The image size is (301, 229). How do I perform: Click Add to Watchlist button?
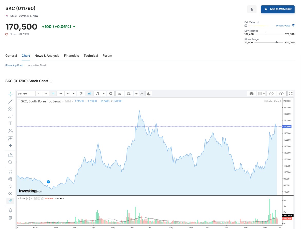tap(278, 9)
